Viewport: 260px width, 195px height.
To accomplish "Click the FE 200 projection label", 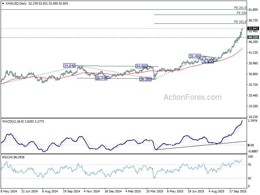I will [241, 13].
